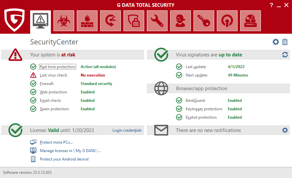The height and width of the screenshot is (178, 292).
Task: Click the "Protect more PCs..." link
Action: click(x=56, y=142)
